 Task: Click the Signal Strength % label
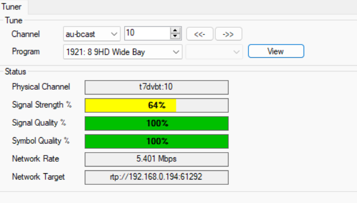38,105
